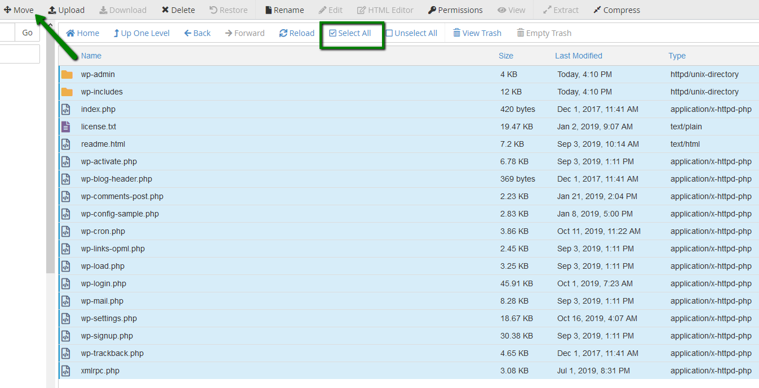Select the wp-login.php file name

pos(104,283)
